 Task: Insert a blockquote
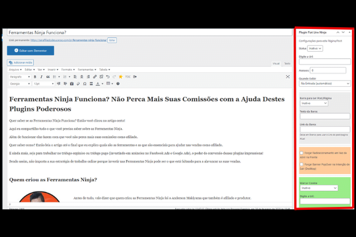pos(48,77)
